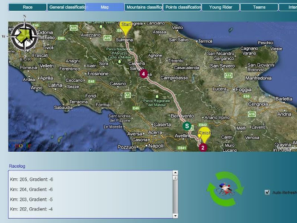Select the Map tab

(105, 7)
